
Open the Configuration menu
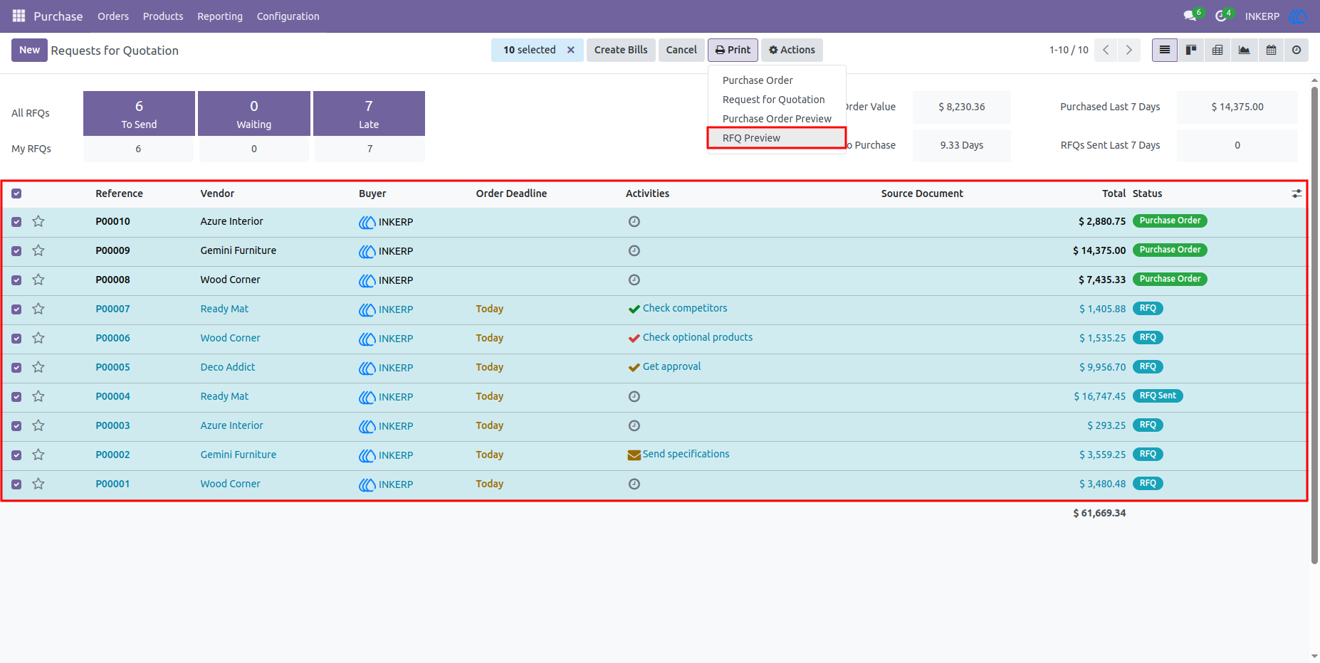288,16
